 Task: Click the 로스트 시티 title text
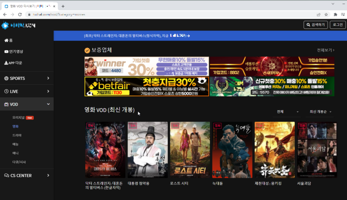(x=179, y=184)
